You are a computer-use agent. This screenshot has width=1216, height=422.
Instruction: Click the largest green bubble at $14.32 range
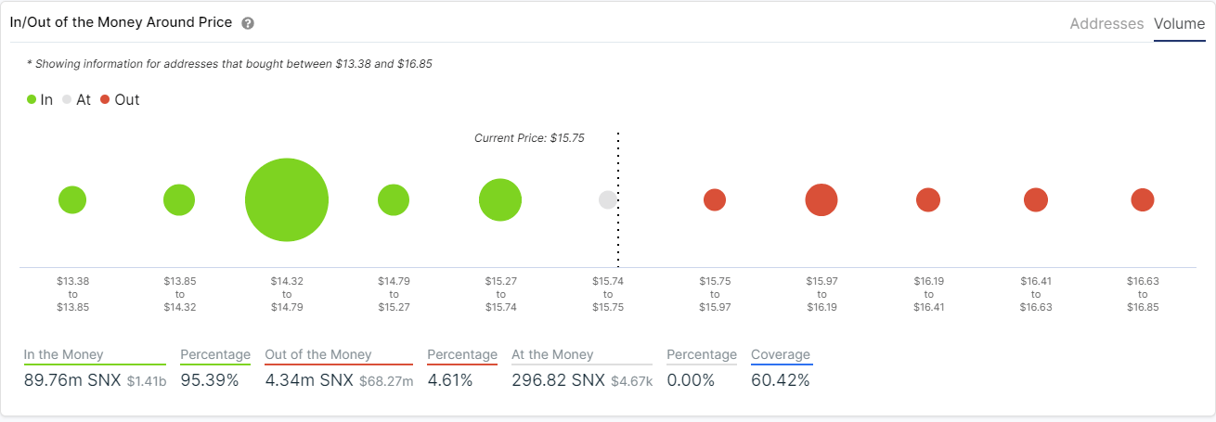click(x=287, y=199)
